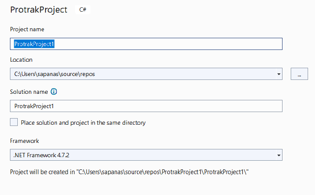Expand the Framework dropdown arrow
The image size is (315, 195).
[x=278, y=155]
